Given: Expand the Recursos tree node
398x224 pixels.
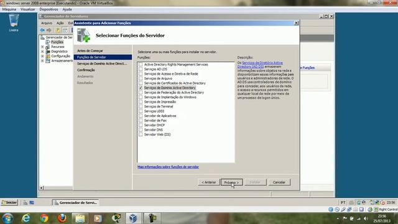Looking at the screenshot, I should [x=42, y=47].
